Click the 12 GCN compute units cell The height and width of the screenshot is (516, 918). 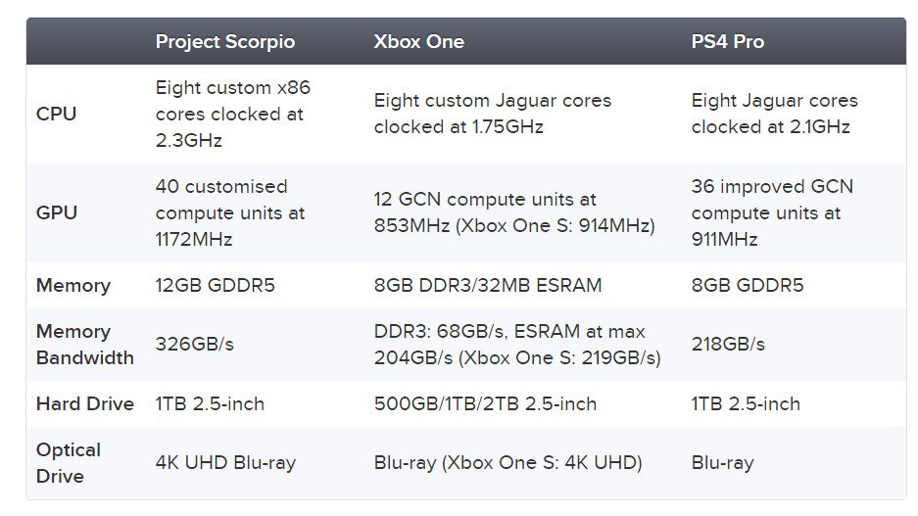(514, 212)
